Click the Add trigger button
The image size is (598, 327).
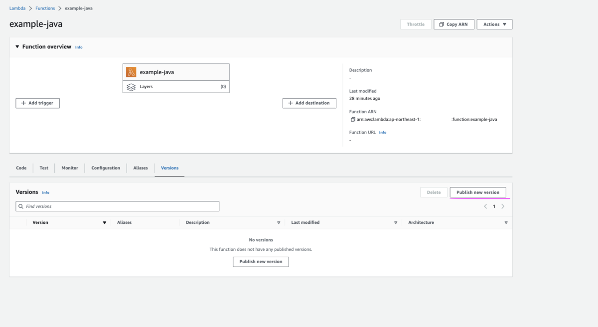38,103
